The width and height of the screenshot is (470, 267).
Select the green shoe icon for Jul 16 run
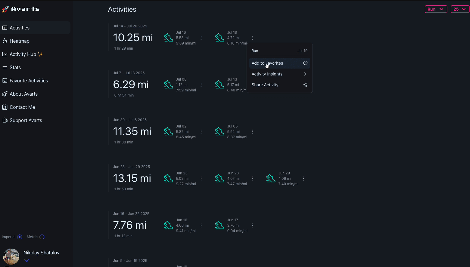168,38
